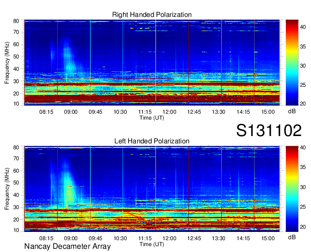Click 13:30 tick label under Left Handed plot
The height and width of the screenshot is (252, 311).
click(x=219, y=238)
